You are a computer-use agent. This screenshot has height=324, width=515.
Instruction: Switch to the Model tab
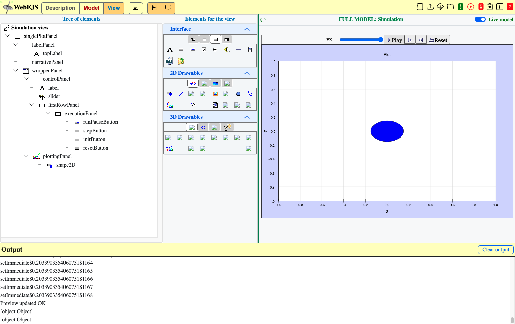pyautogui.click(x=91, y=8)
